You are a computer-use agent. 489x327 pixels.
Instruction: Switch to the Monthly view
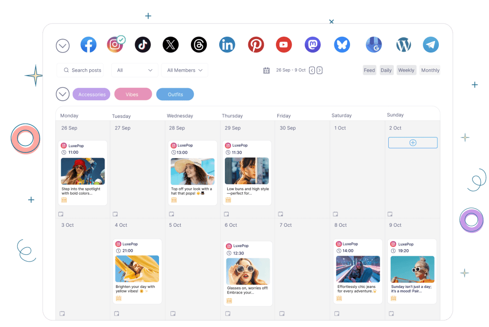pyautogui.click(x=430, y=70)
